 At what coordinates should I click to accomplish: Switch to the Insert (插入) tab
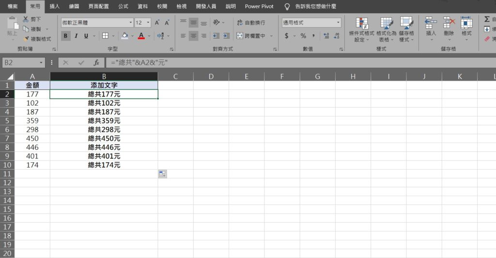pos(54,6)
